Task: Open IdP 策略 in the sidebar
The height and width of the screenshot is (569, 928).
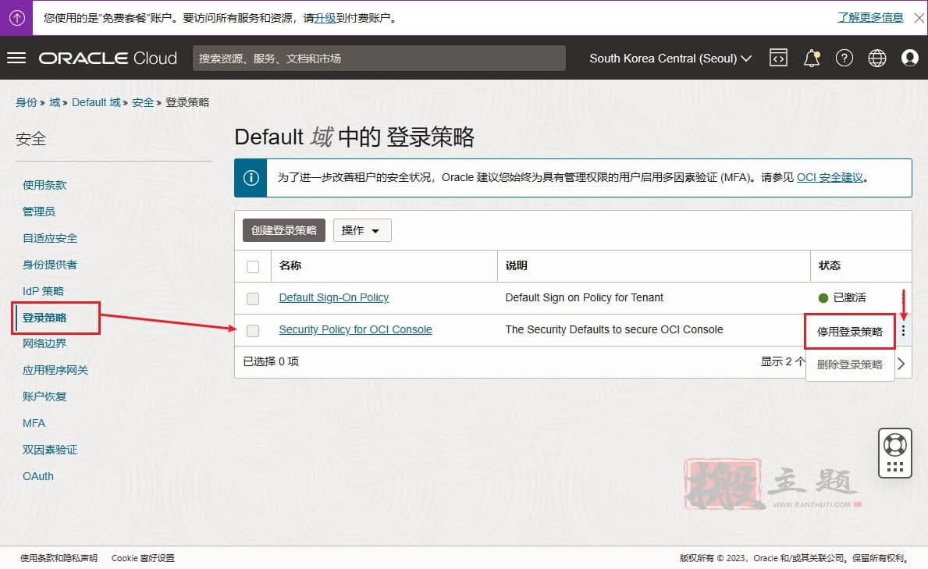Action: pos(43,290)
